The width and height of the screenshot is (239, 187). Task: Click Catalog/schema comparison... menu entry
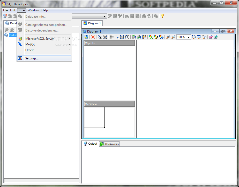(44, 25)
